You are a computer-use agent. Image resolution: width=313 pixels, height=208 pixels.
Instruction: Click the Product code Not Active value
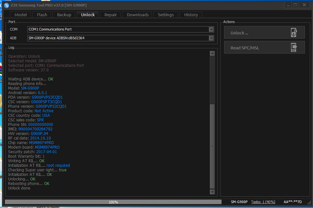tap(44, 111)
